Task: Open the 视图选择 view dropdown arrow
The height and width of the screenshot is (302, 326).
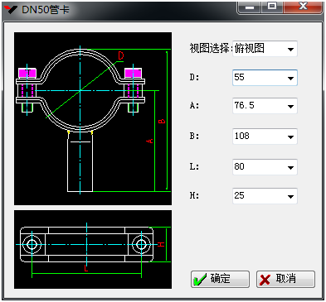Action: 290,50
